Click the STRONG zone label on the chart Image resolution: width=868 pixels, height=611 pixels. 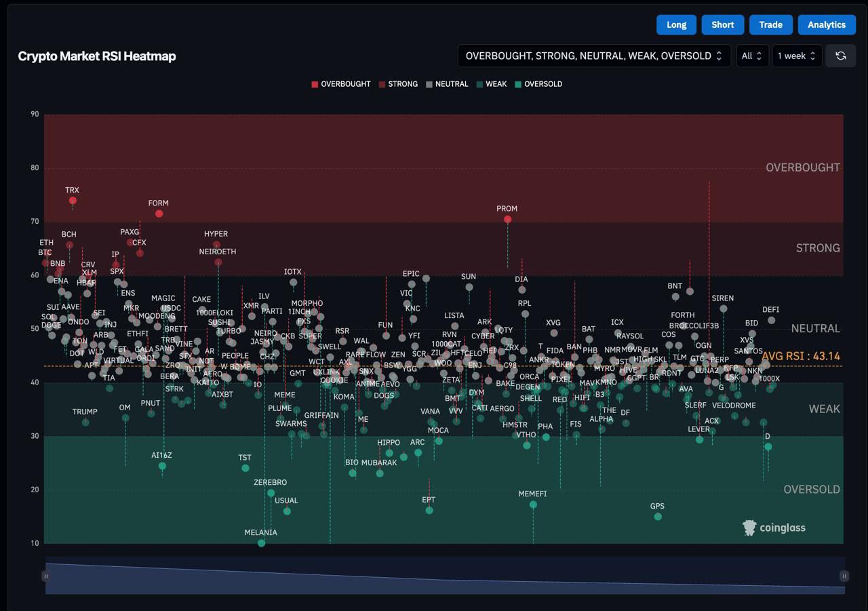click(818, 248)
